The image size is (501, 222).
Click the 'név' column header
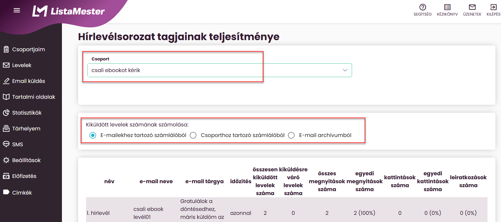[x=109, y=181]
